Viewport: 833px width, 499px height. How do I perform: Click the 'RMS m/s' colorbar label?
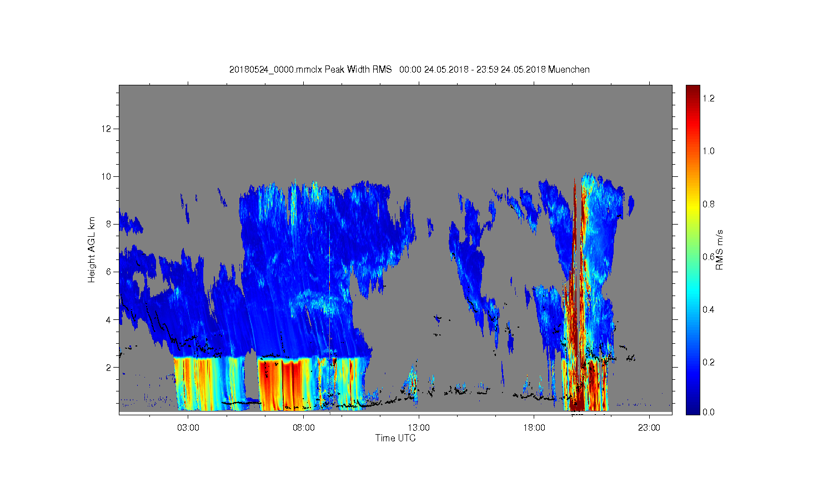coord(719,249)
